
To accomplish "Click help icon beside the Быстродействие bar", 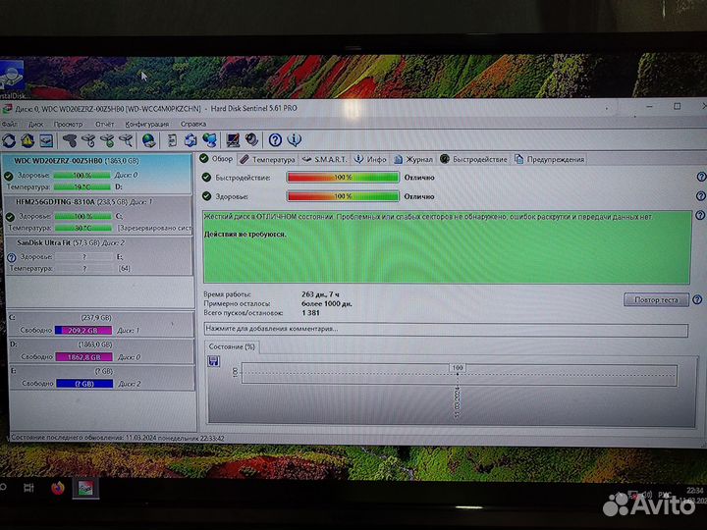I will [x=701, y=177].
